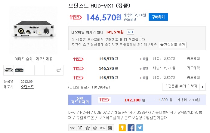Click the 헤드폰단자 tag link
This screenshot has height=133, width=210.
click(124, 113)
